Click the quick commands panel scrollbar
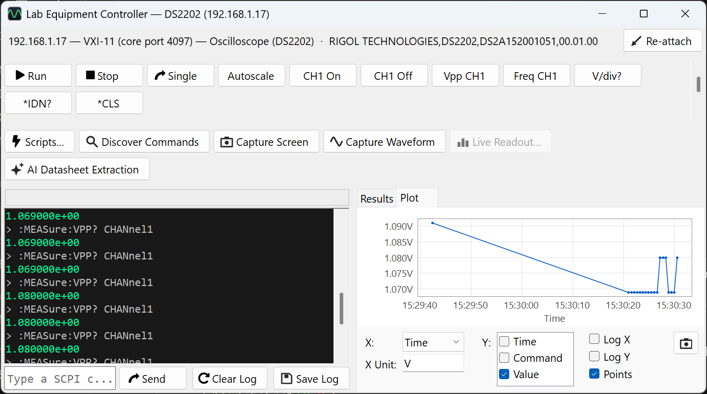Image resolution: width=707 pixels, height=394 pixels. [x=698, y=84]
